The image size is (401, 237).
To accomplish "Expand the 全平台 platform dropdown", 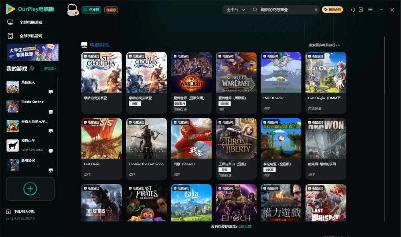I will coord(235,10).
